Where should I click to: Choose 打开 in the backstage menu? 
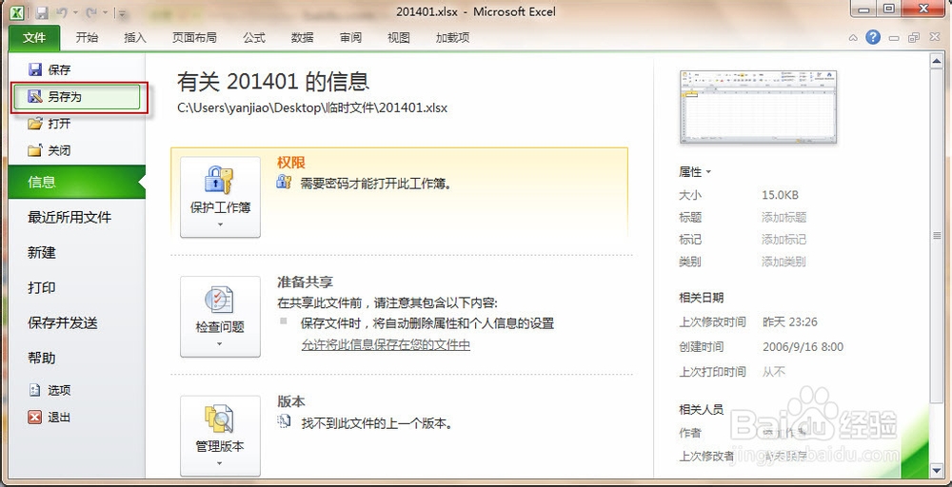pos(50,124)
